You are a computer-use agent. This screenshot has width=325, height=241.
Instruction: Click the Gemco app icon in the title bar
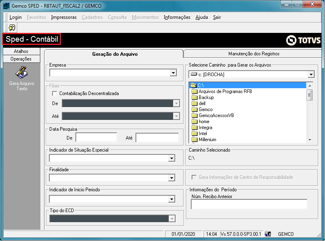coord(6,6)
